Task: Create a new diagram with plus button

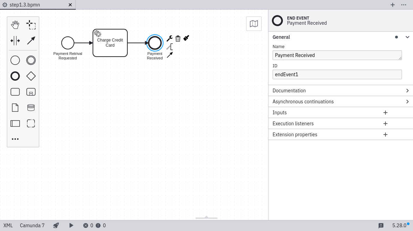Action: pos(393,5)
